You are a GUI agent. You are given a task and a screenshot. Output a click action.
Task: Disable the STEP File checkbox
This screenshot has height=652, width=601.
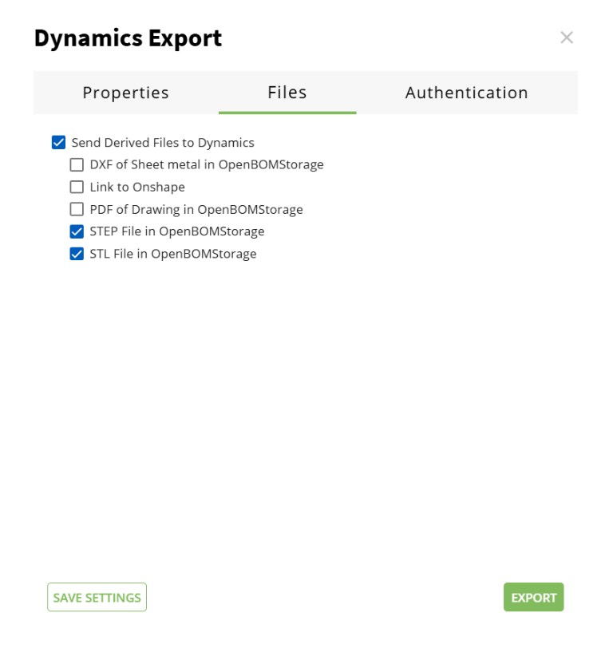click(77, 232)
